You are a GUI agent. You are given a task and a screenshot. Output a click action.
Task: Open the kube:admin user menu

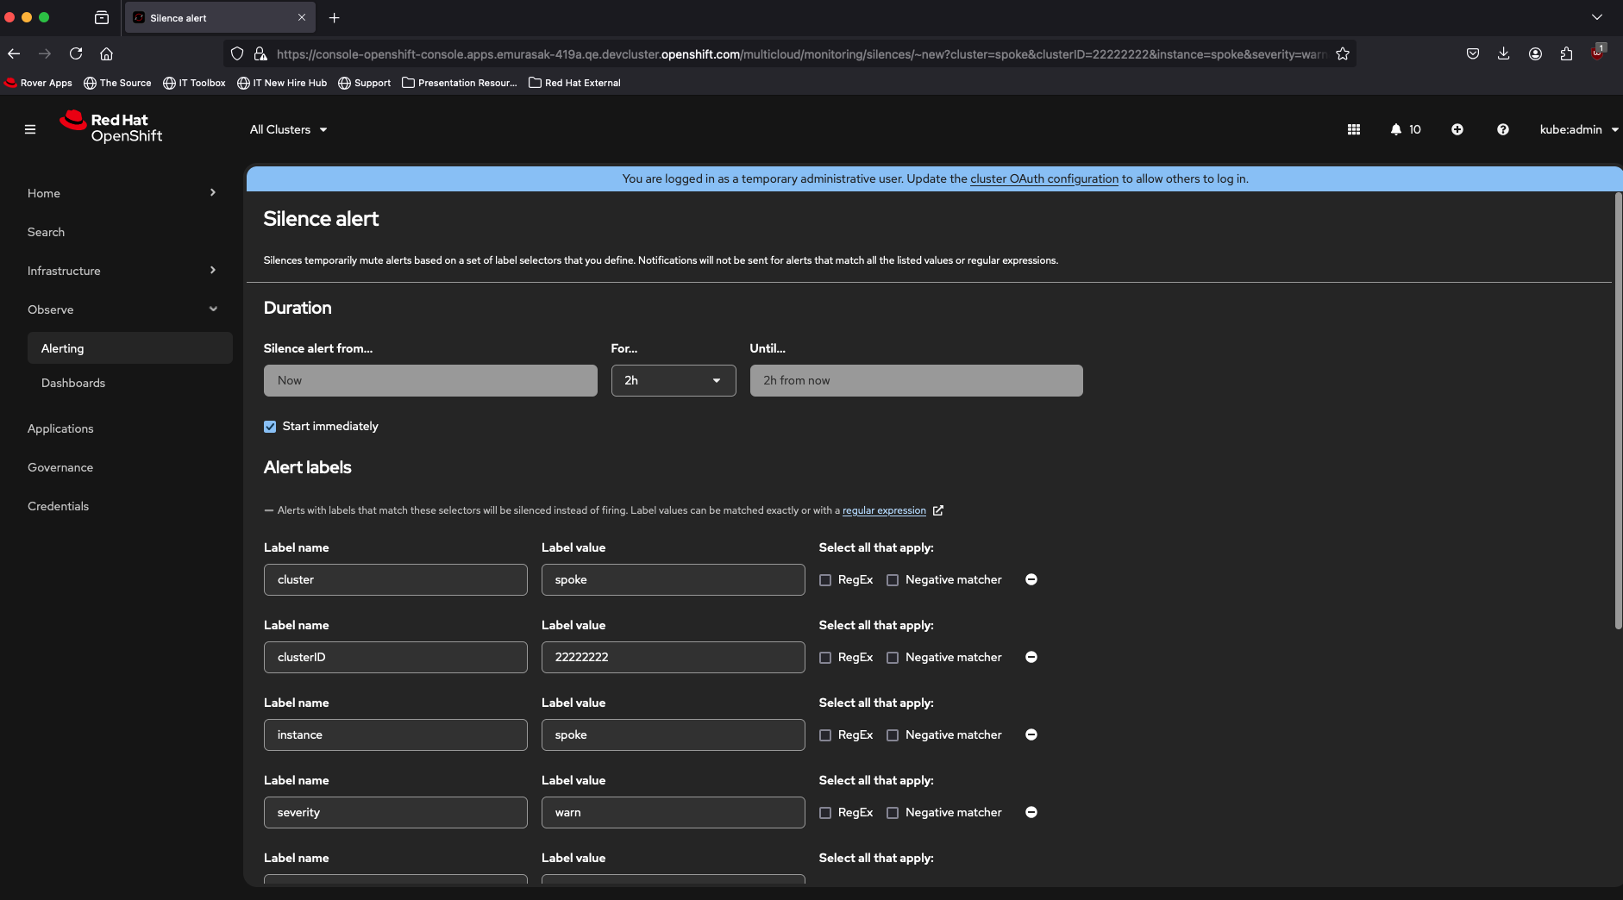(x=1577, y=129)
